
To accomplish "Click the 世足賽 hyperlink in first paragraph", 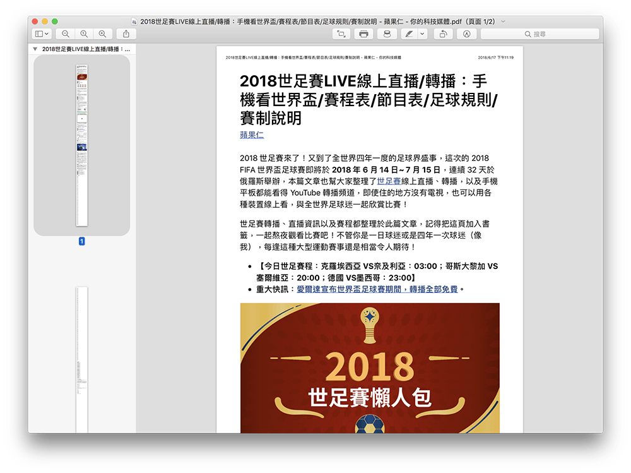I will [389, 181].
